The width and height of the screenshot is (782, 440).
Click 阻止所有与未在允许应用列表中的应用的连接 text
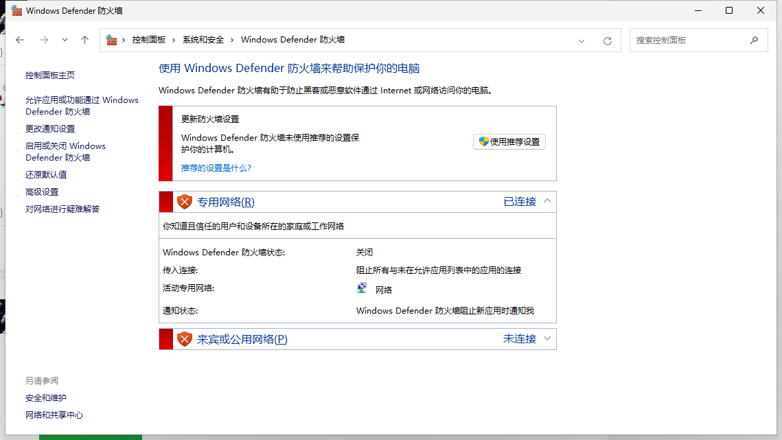(439, 270)
